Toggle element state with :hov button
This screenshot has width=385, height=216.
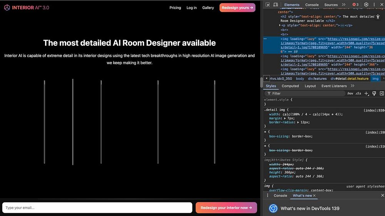pos(350,93)
